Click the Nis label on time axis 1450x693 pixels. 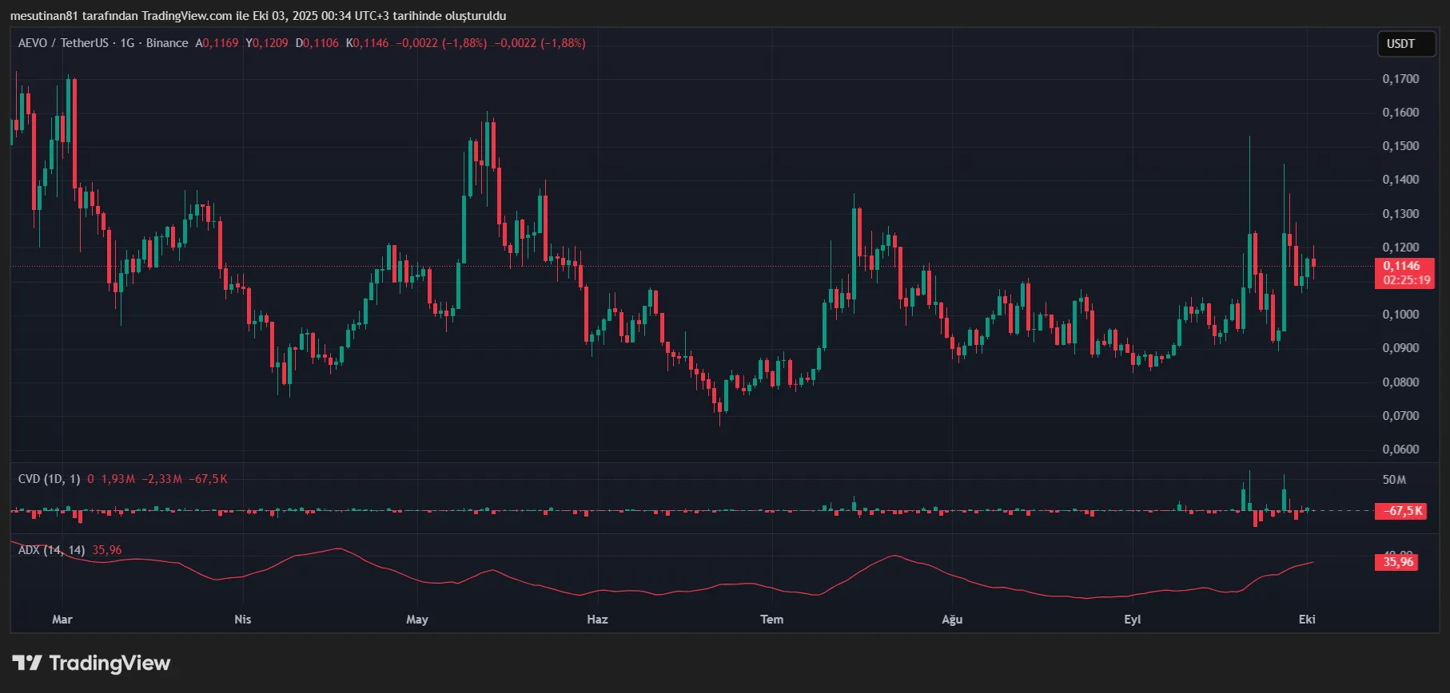coord(242,620)
